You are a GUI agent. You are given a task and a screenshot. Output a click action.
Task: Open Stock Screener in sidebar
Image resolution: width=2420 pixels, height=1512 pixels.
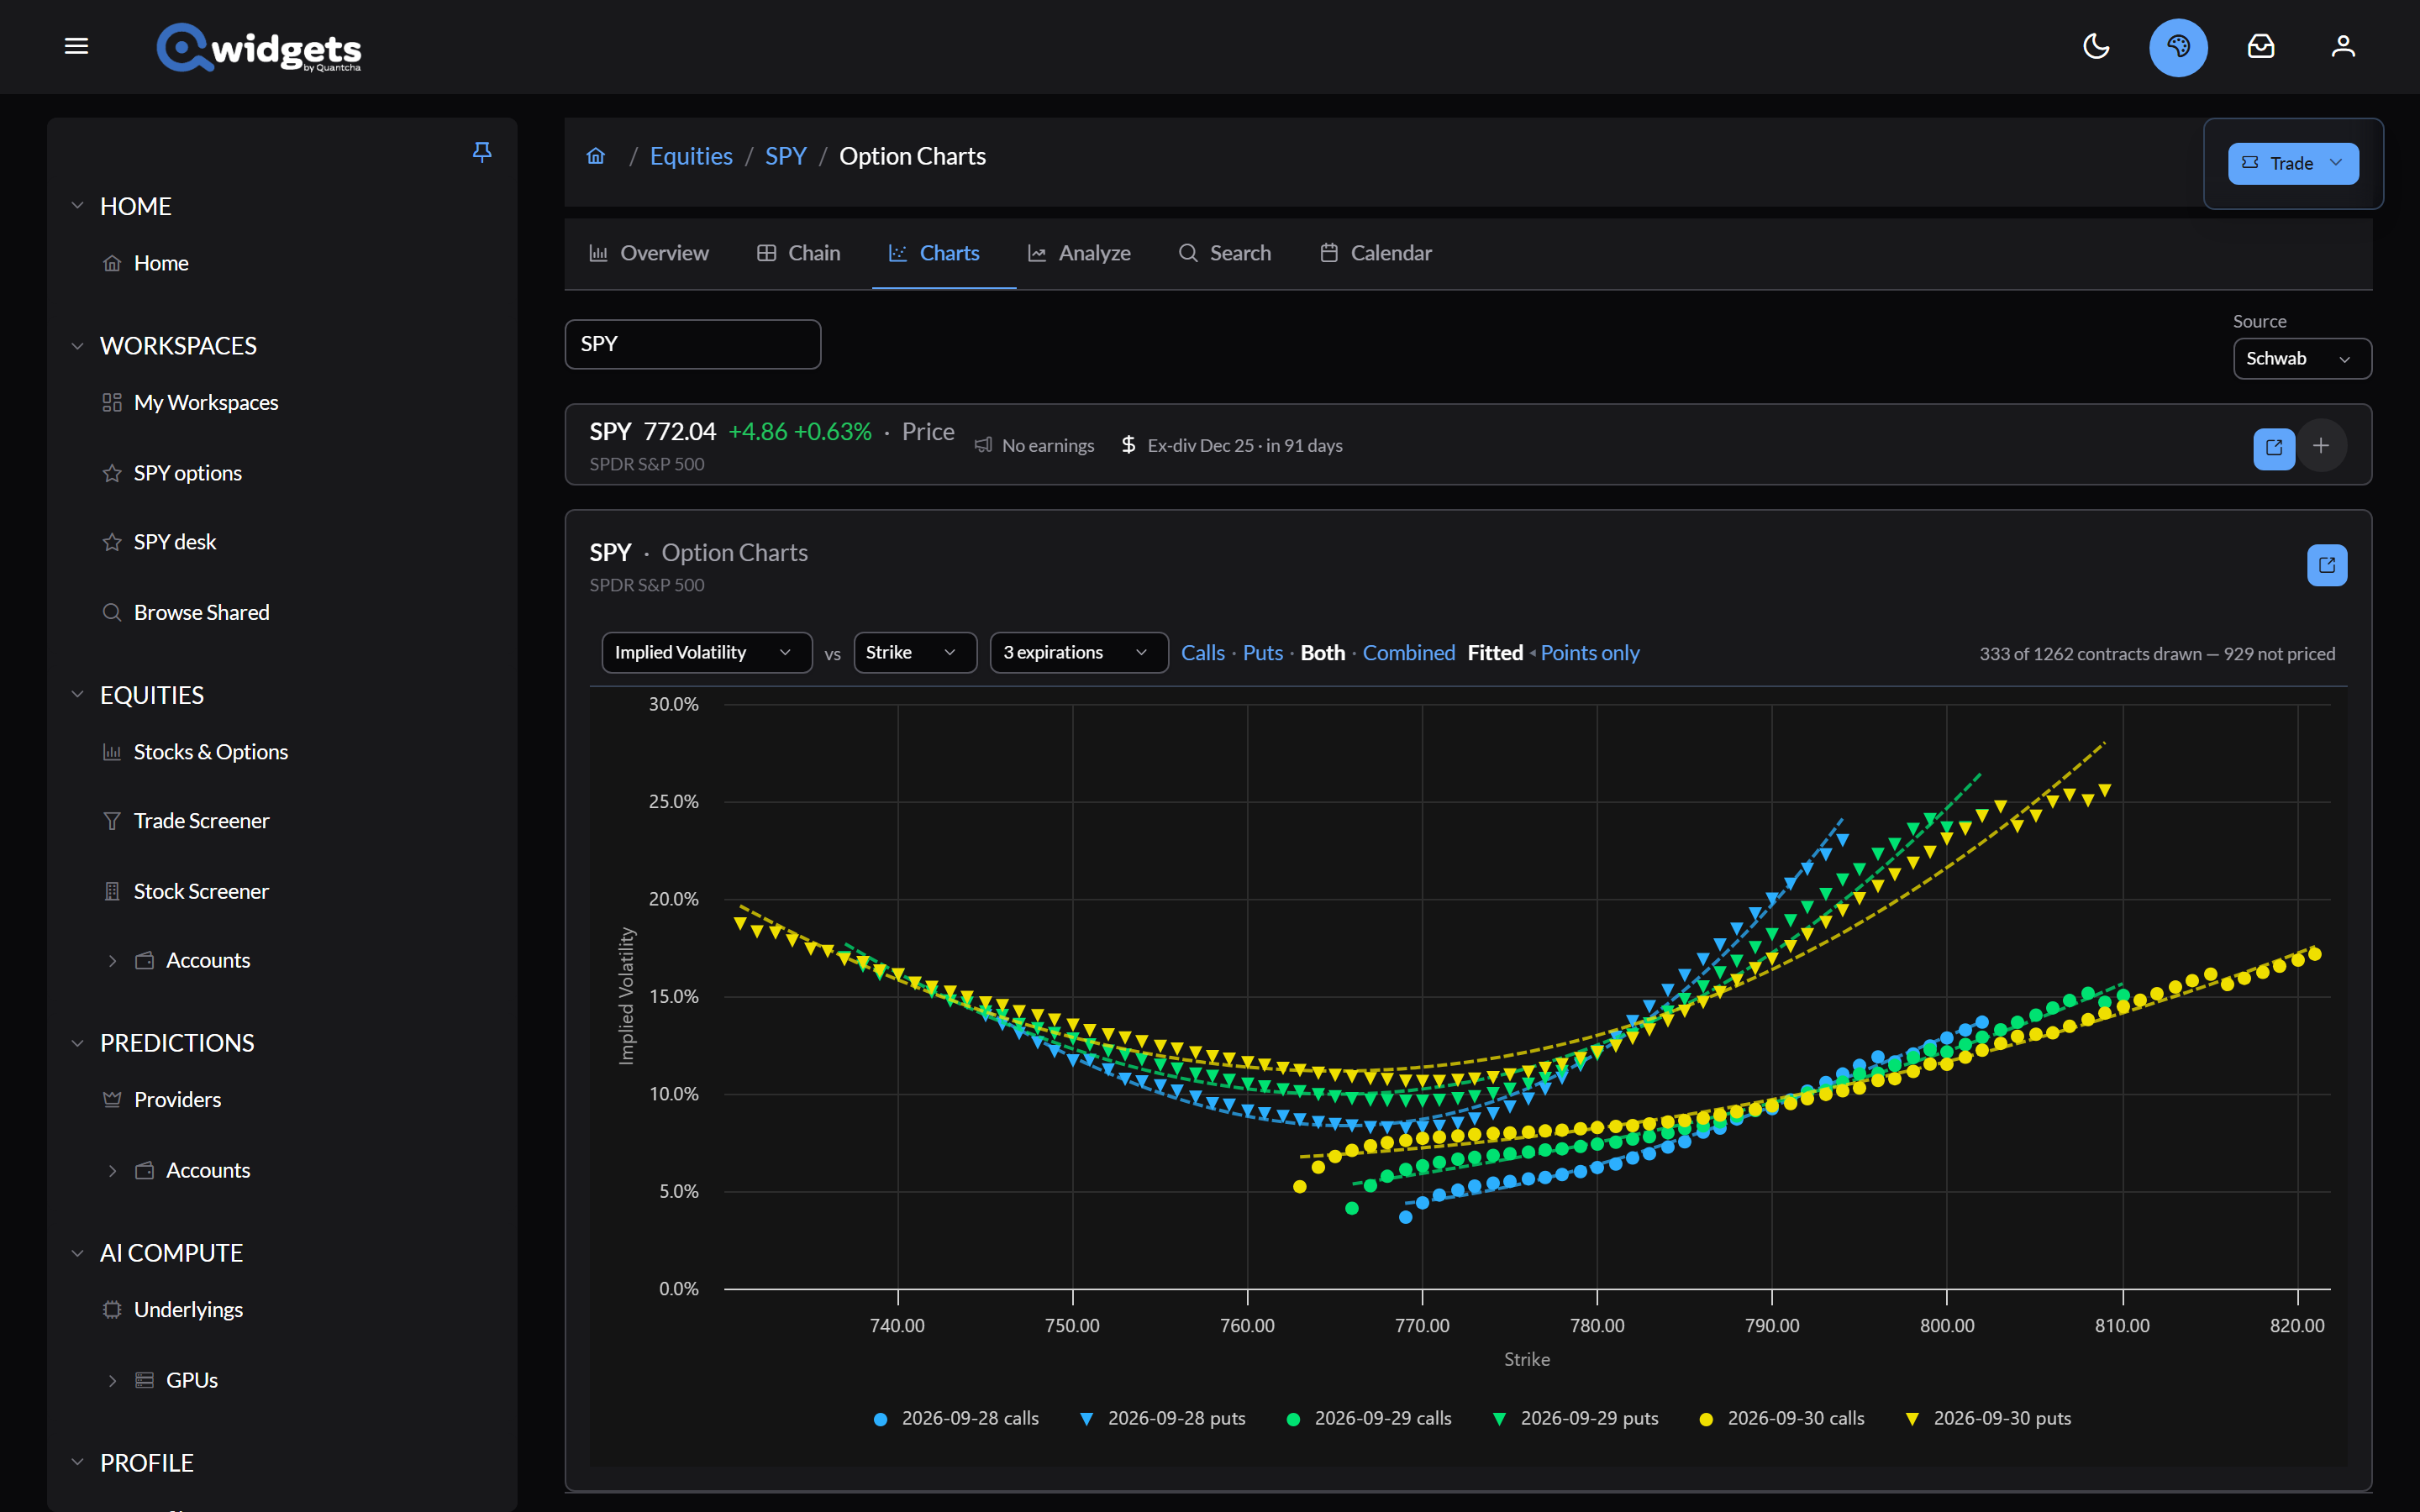186,891
